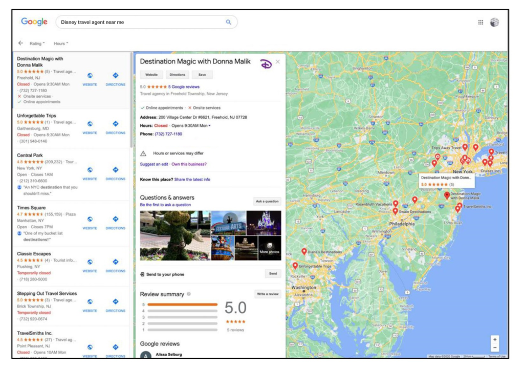Call the phone number (732) 727-1180 link
The height and width of the screenshot is (371, 524).
[168, 134]
